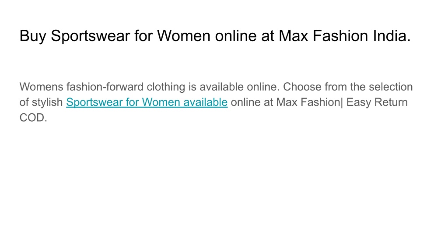Open the Sportswear for Women available link

(x=147, y=102)
